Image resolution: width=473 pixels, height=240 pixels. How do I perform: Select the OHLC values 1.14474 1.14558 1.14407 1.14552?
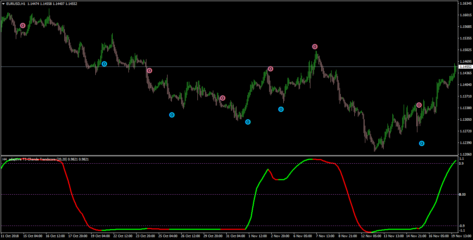pyautogui.click(x=52, y=4)
